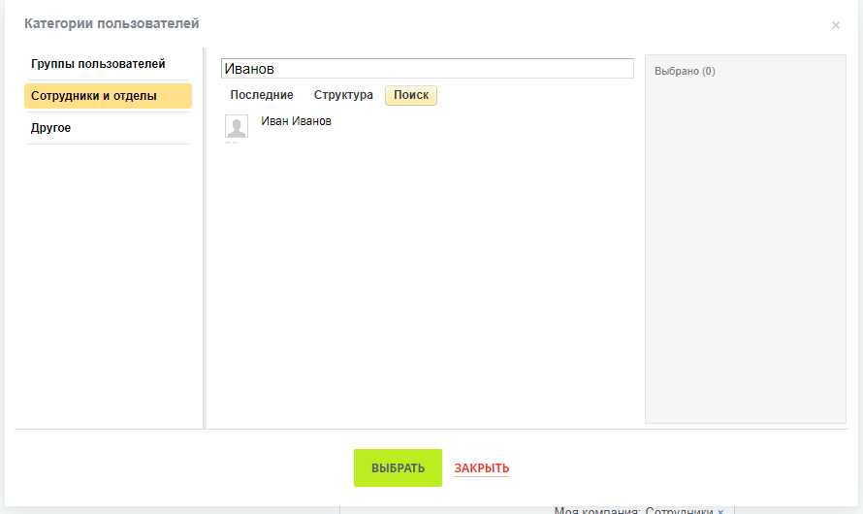863x514 pixels.
Task: Click the Выбрано (0) label
Action: point(685,71)
